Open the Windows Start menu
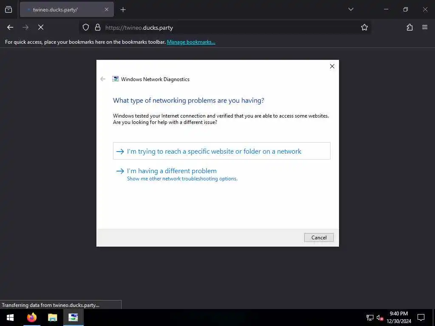 coord(10,318)
